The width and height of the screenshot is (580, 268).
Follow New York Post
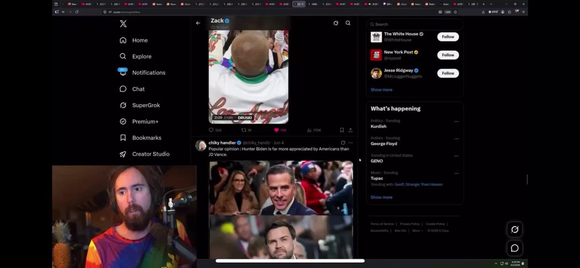[448, 55]
